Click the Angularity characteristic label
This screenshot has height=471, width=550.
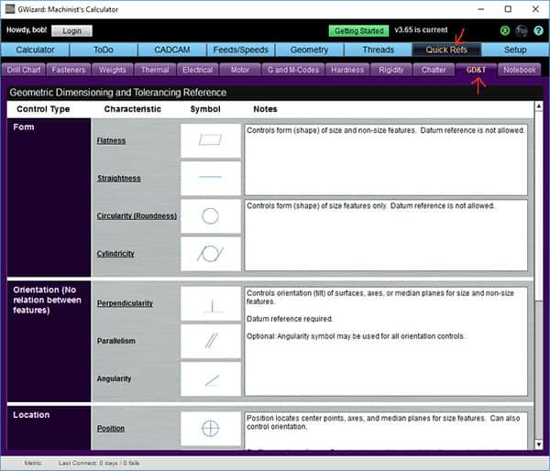coord(114,378)
